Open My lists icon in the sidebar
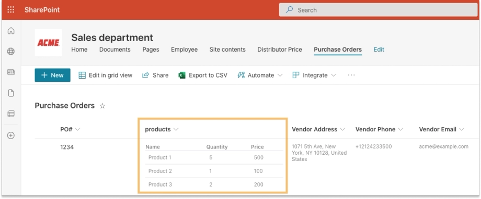The image size is (481, 199). coord(11,114)
